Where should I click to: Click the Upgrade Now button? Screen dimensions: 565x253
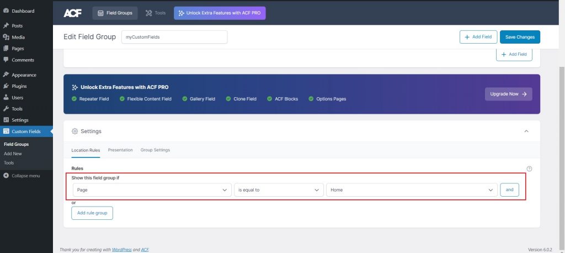pyautogui.click(x=508, y=94)
